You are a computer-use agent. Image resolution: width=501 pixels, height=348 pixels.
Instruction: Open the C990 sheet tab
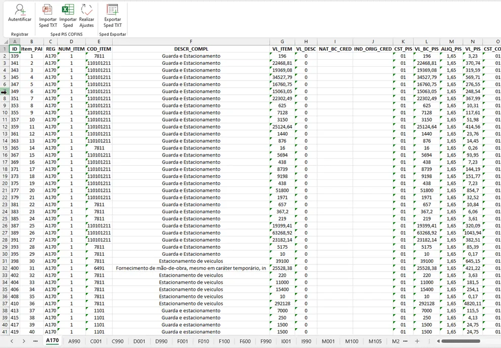117,341
